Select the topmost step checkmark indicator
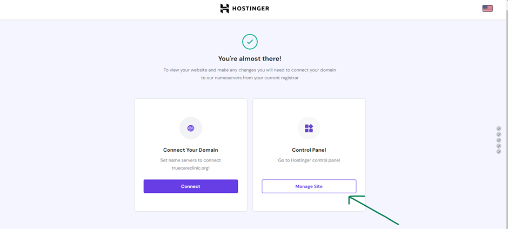 coord(499,129)
